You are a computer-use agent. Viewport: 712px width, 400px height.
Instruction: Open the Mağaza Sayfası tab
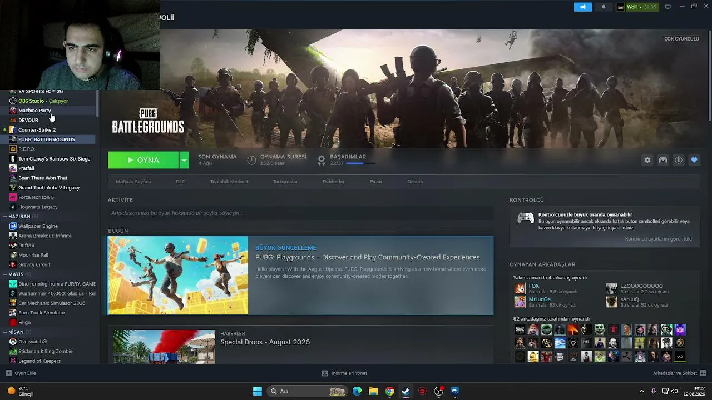coord(133,182)
